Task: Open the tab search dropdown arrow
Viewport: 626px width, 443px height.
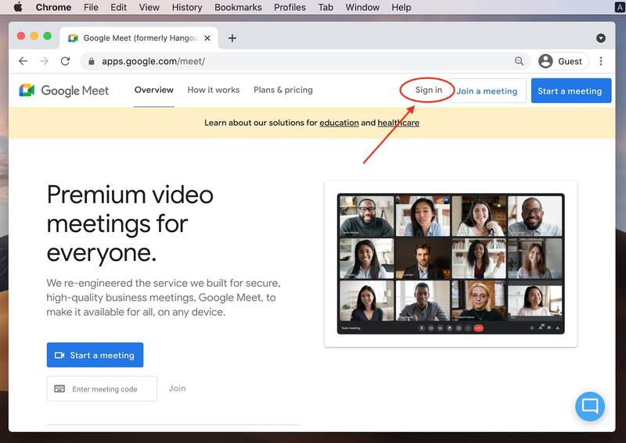Action: pyautogui.click(x=600, y=38)
